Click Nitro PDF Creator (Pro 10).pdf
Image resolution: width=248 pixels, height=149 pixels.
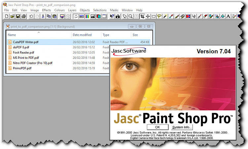pyautogui.click(x=33, y=63)
